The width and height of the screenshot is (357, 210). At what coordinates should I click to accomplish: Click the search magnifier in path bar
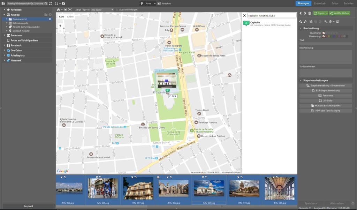tap(46, 3)
